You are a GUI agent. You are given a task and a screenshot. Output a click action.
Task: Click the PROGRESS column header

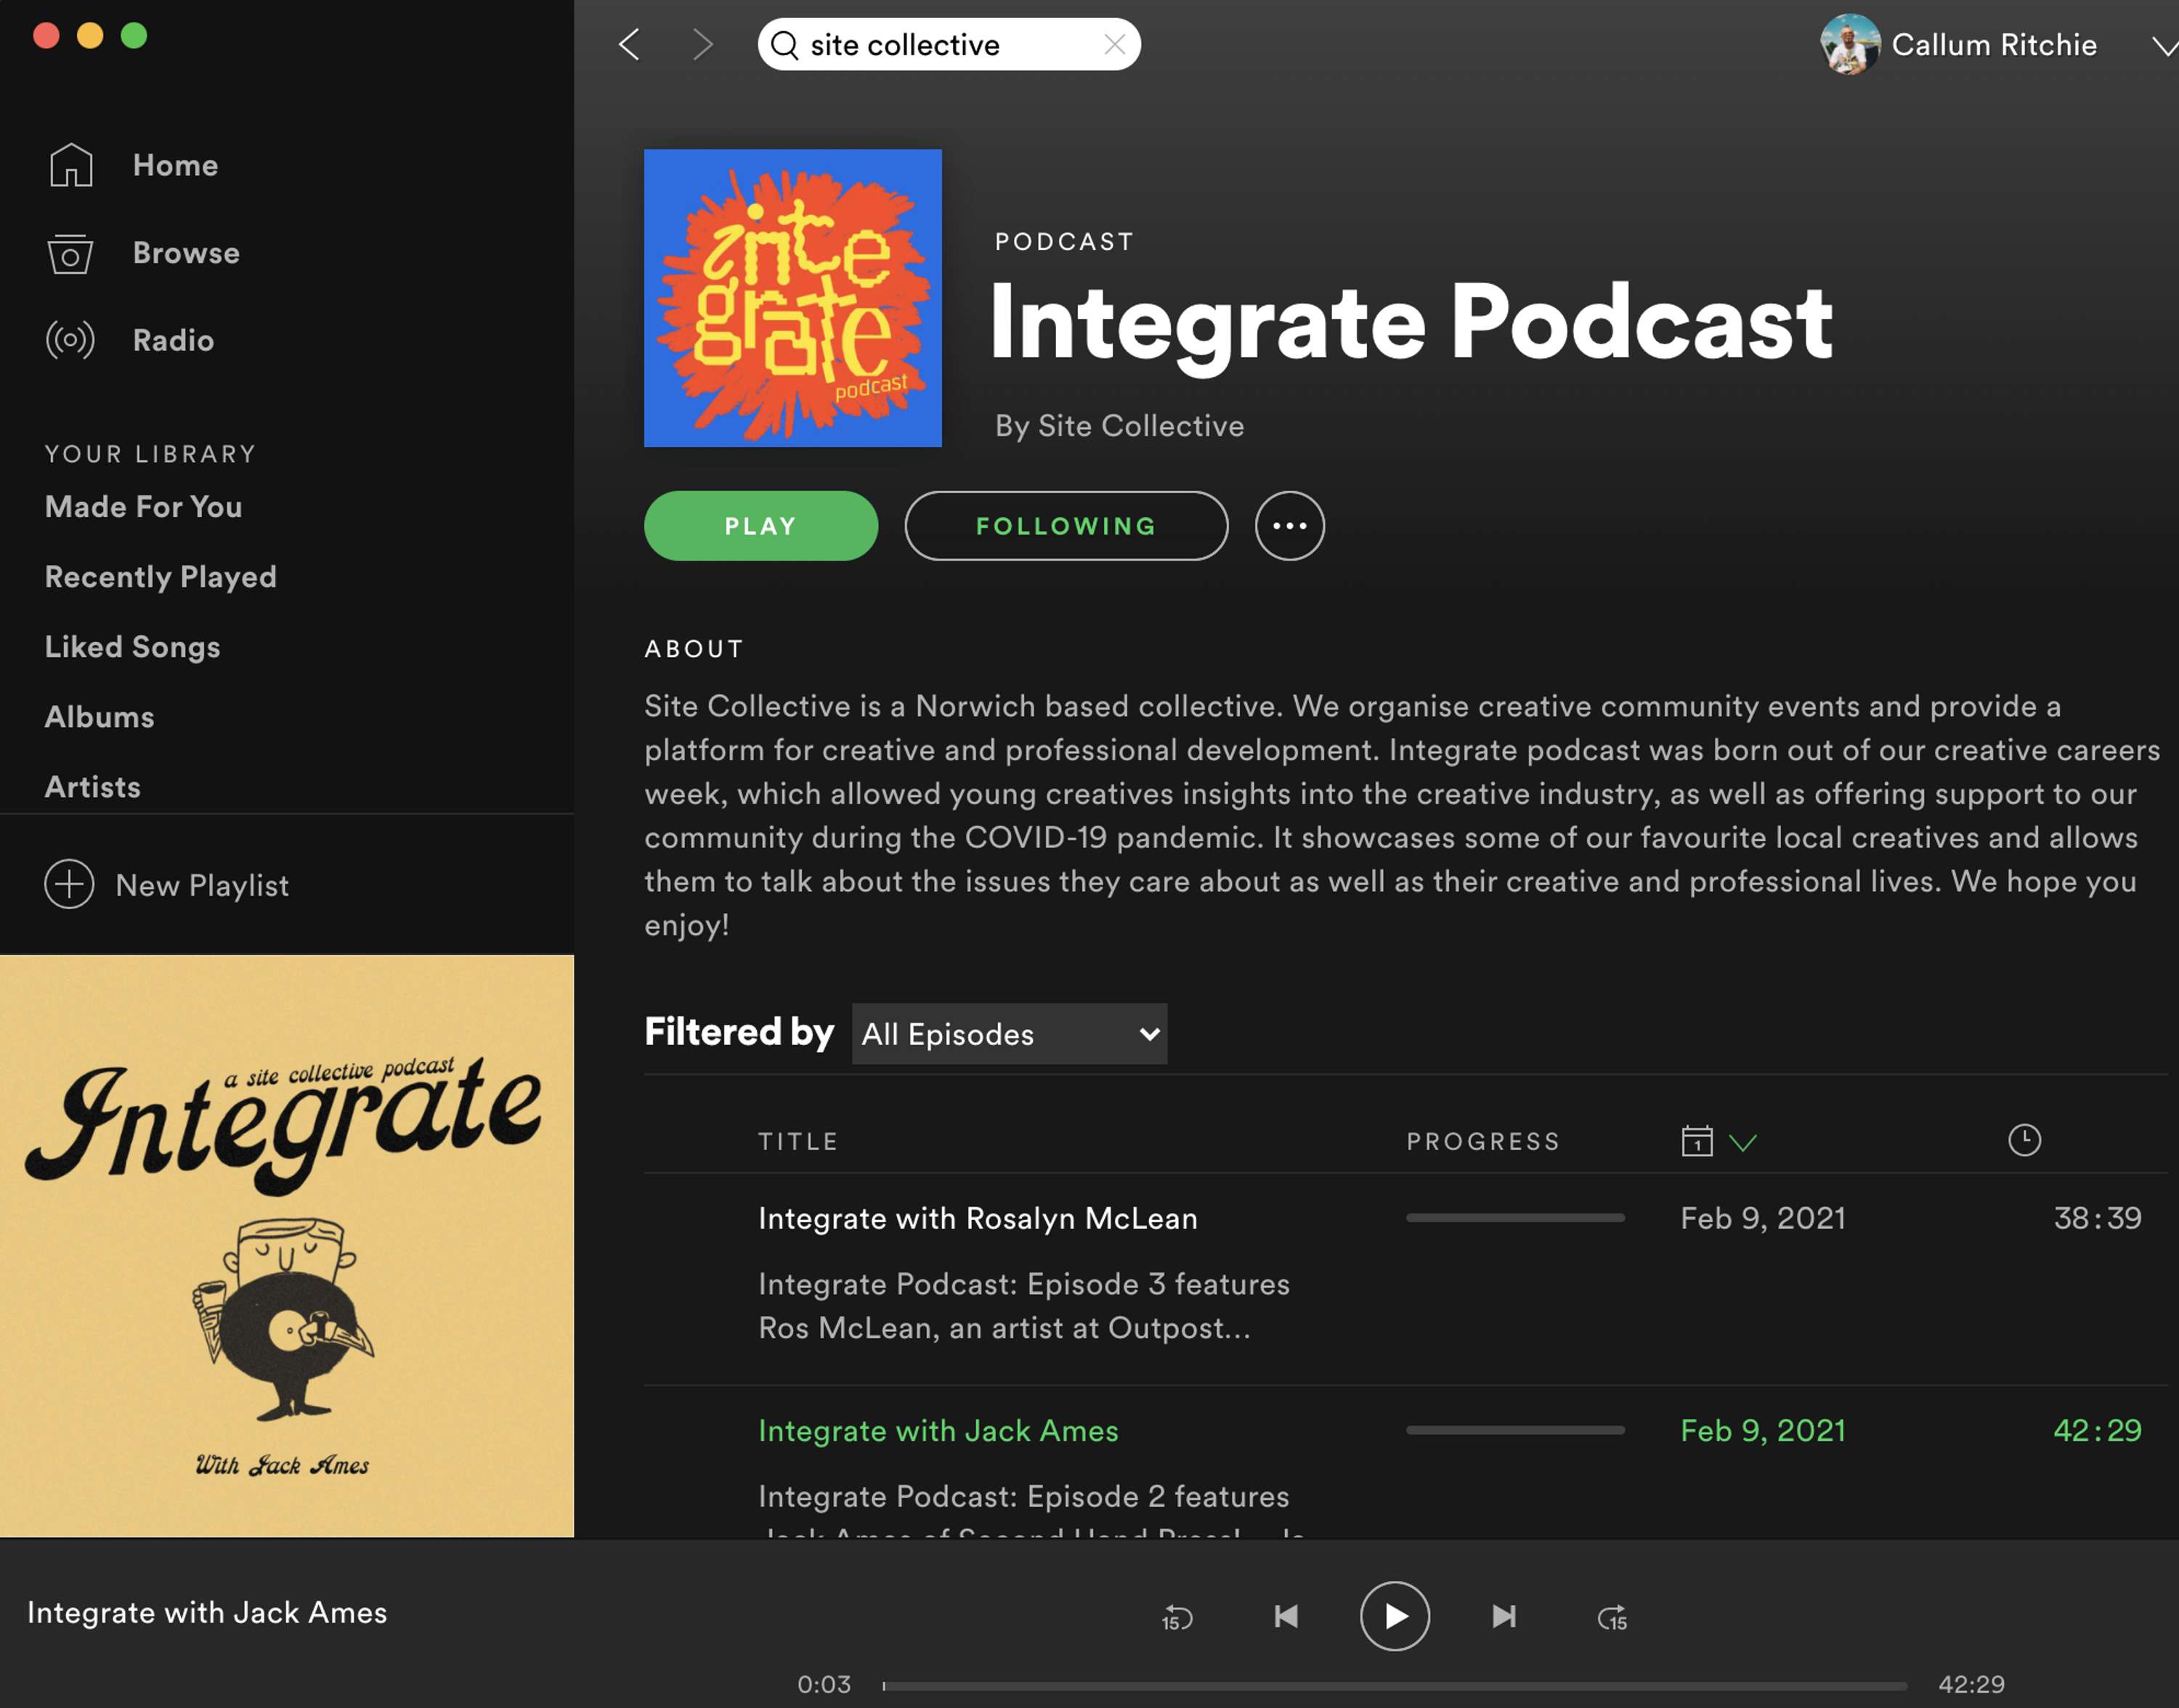click(1483, 1142)
